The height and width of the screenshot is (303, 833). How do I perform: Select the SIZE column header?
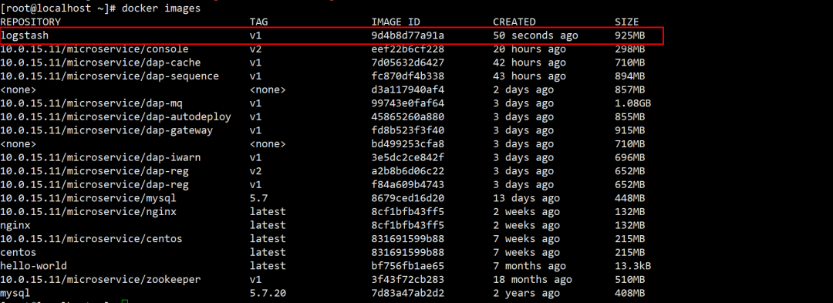627,22
